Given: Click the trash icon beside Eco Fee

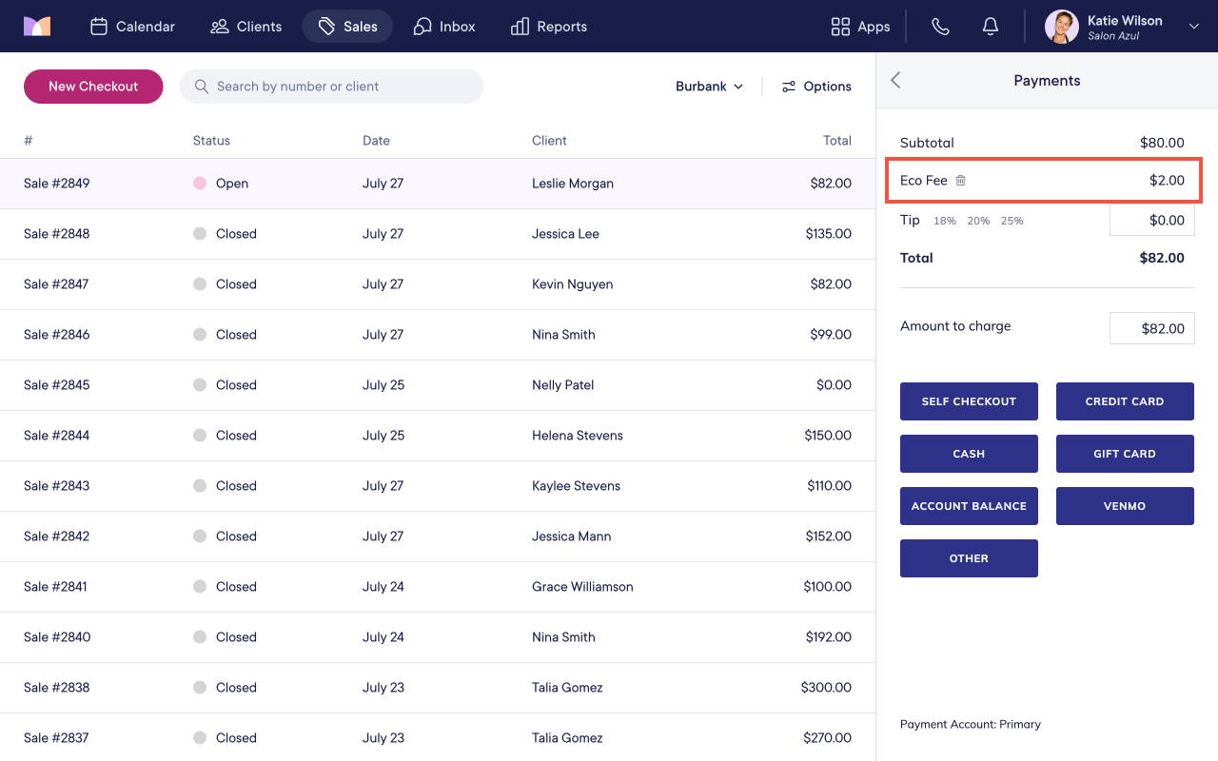Looking at the screenshot, I should 960,180.
